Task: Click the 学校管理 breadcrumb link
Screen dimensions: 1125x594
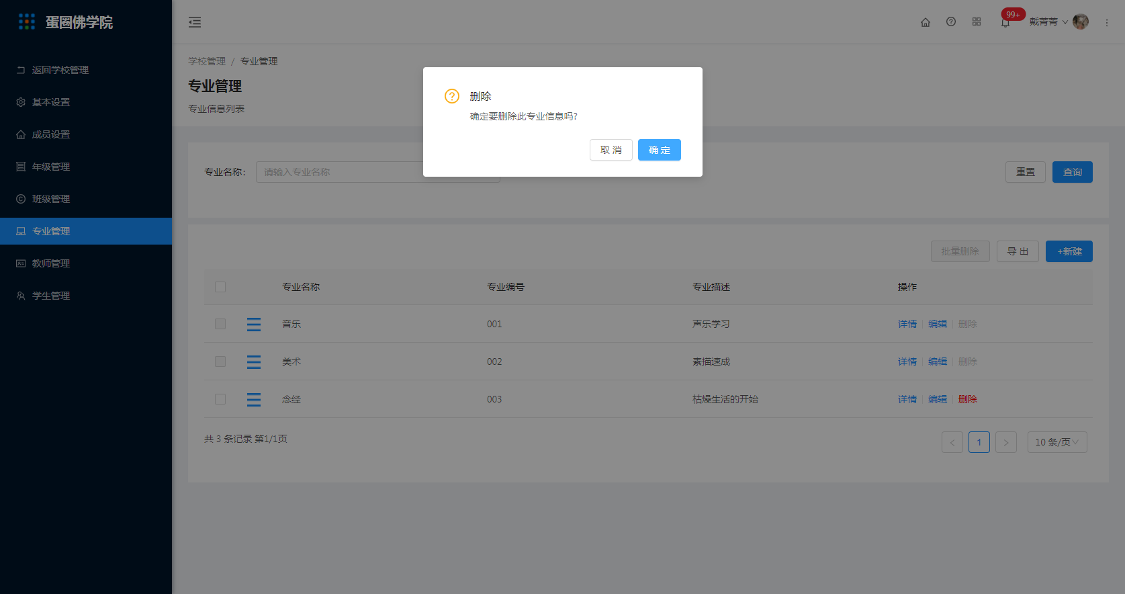Action: tap(207, 61)
